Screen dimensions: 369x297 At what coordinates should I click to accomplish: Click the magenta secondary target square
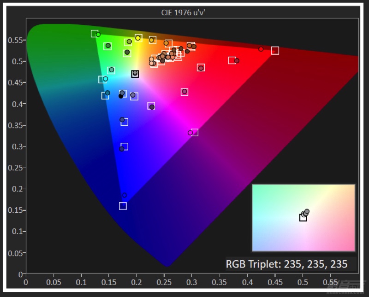(x=194, y=133)
